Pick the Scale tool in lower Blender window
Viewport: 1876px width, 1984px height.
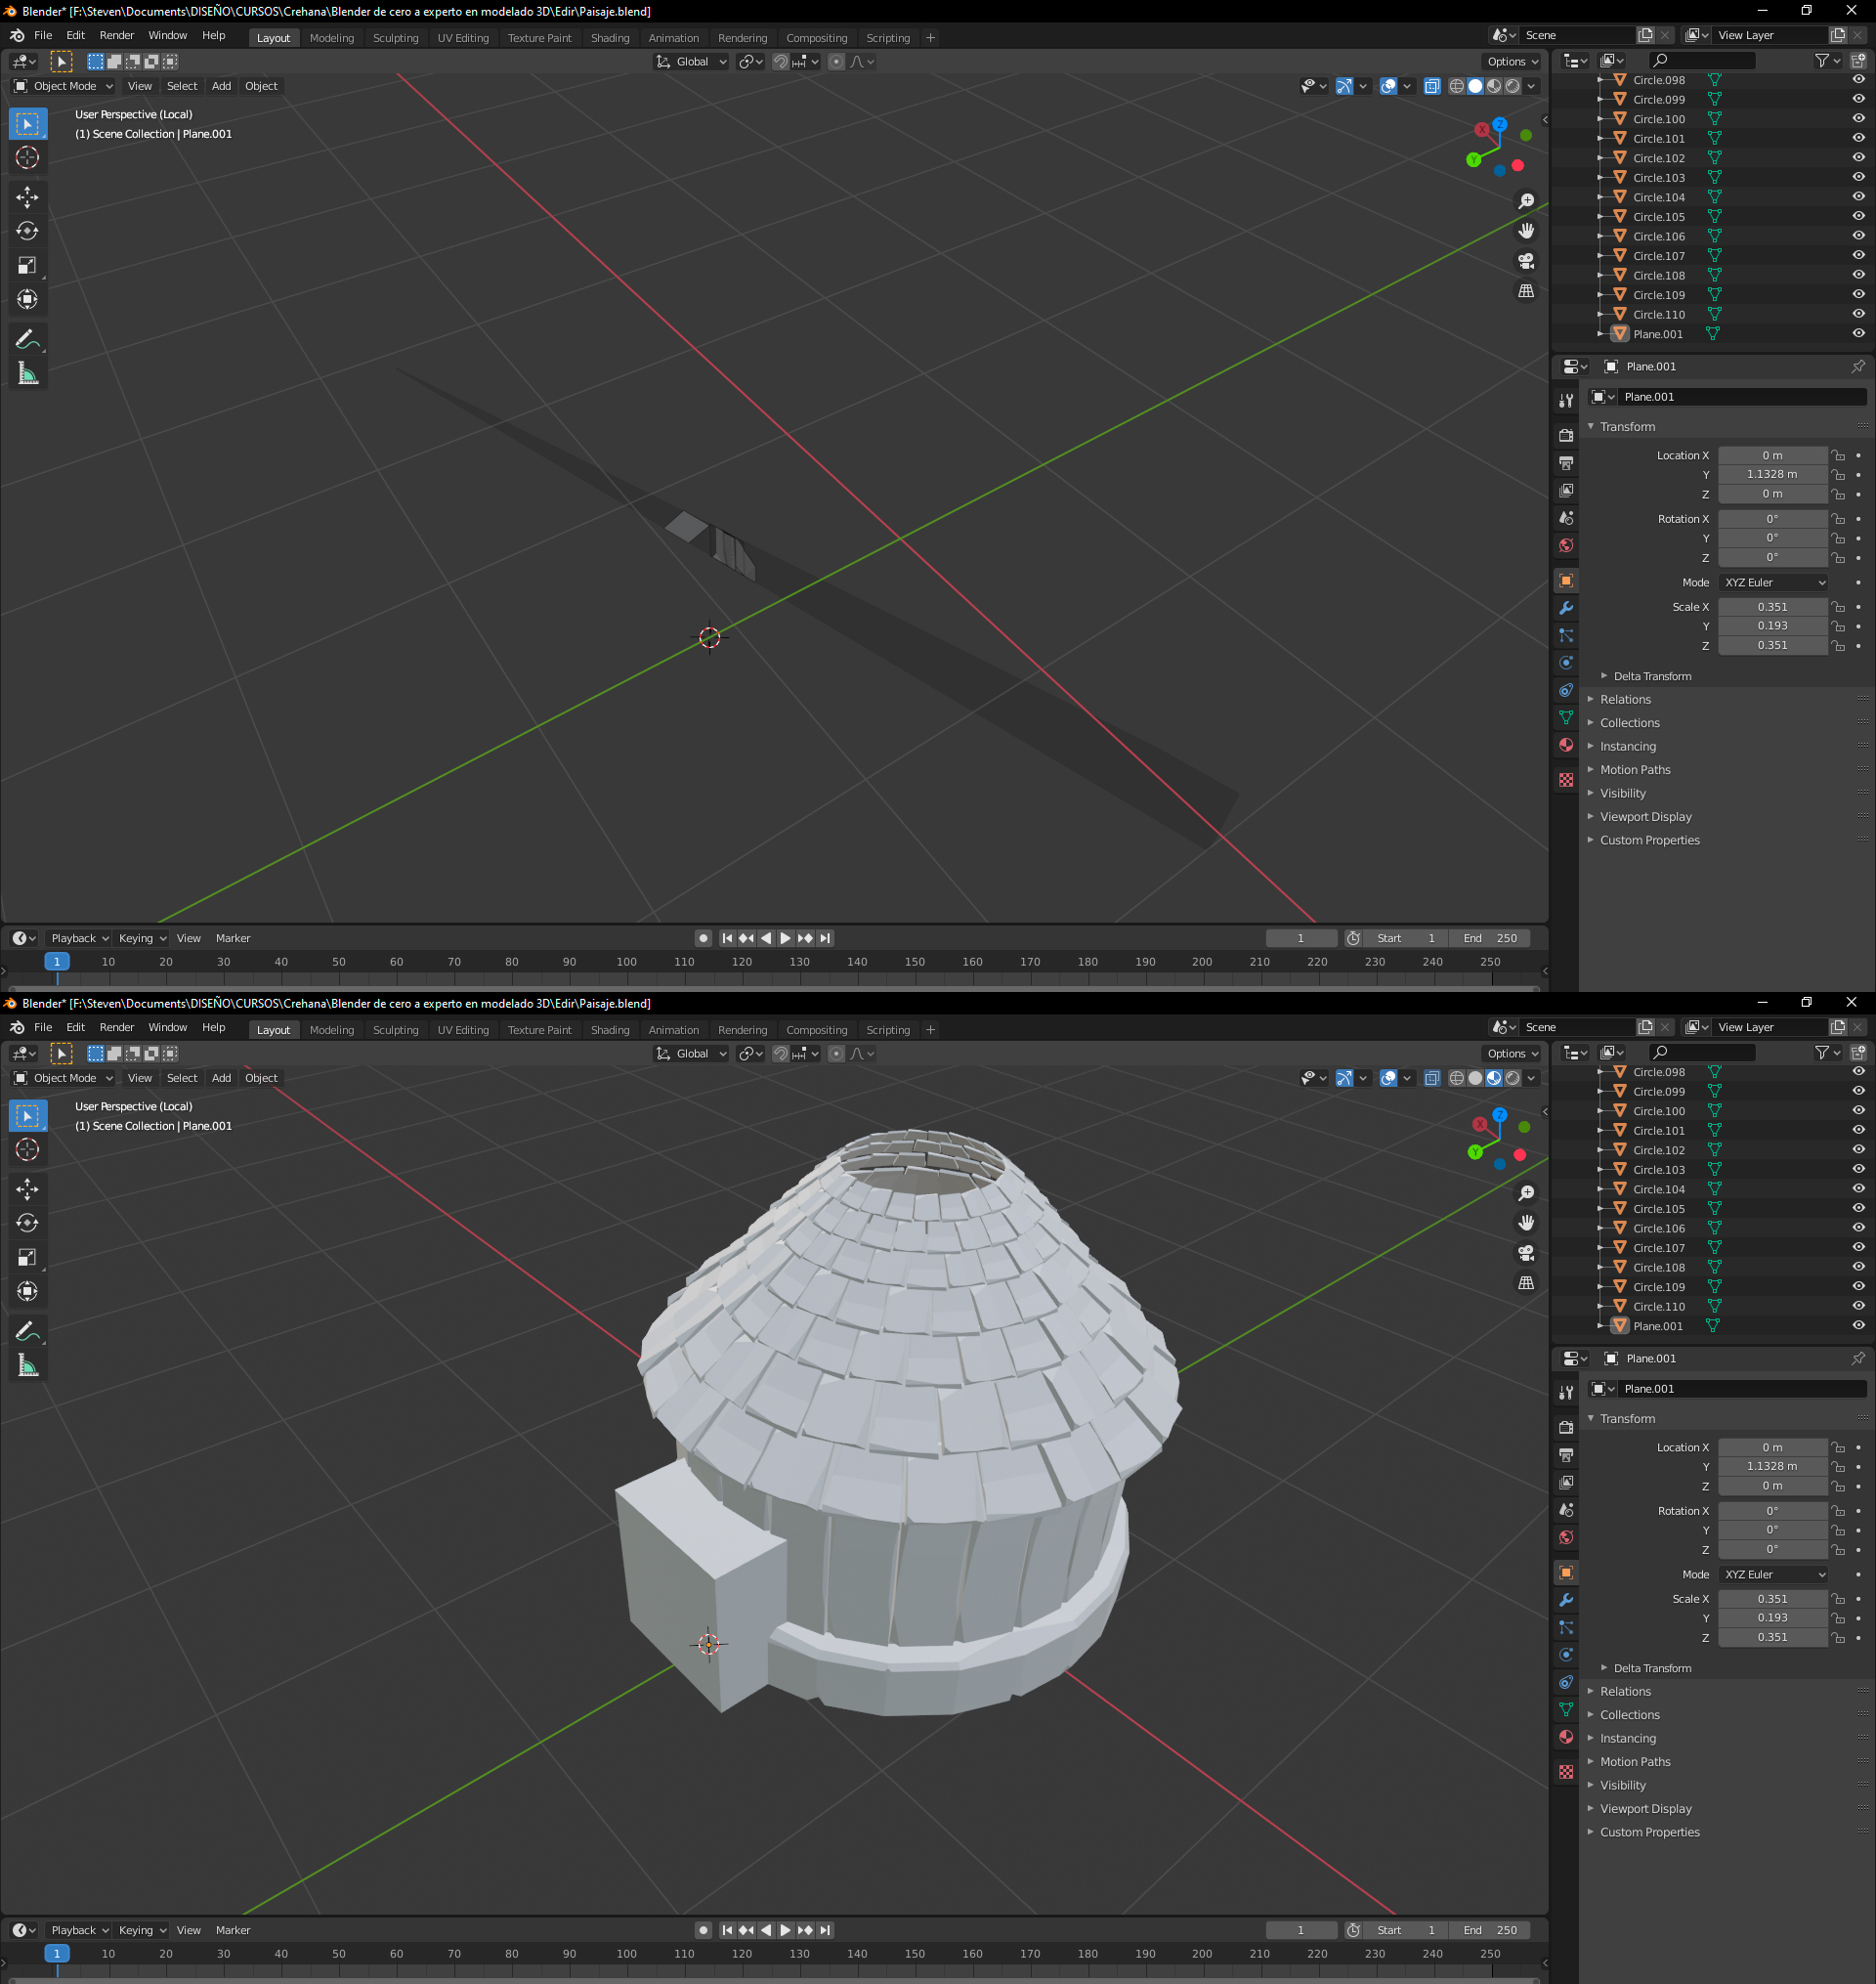point(27,1257)
